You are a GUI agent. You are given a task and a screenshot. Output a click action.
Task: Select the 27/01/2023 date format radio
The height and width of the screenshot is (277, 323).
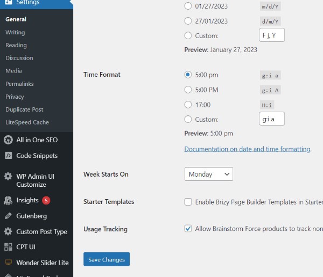pyautogui.click(x=188, y=21)
